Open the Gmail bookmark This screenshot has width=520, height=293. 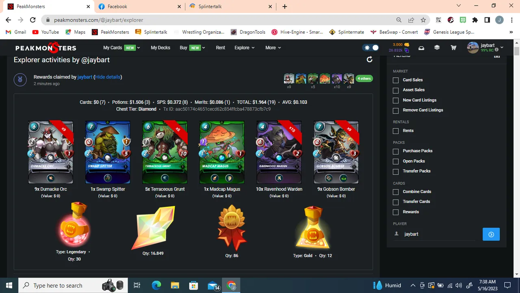click(x=16, y=32)
